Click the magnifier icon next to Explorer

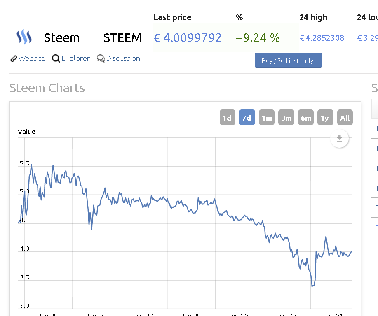(x=56, y=58)
